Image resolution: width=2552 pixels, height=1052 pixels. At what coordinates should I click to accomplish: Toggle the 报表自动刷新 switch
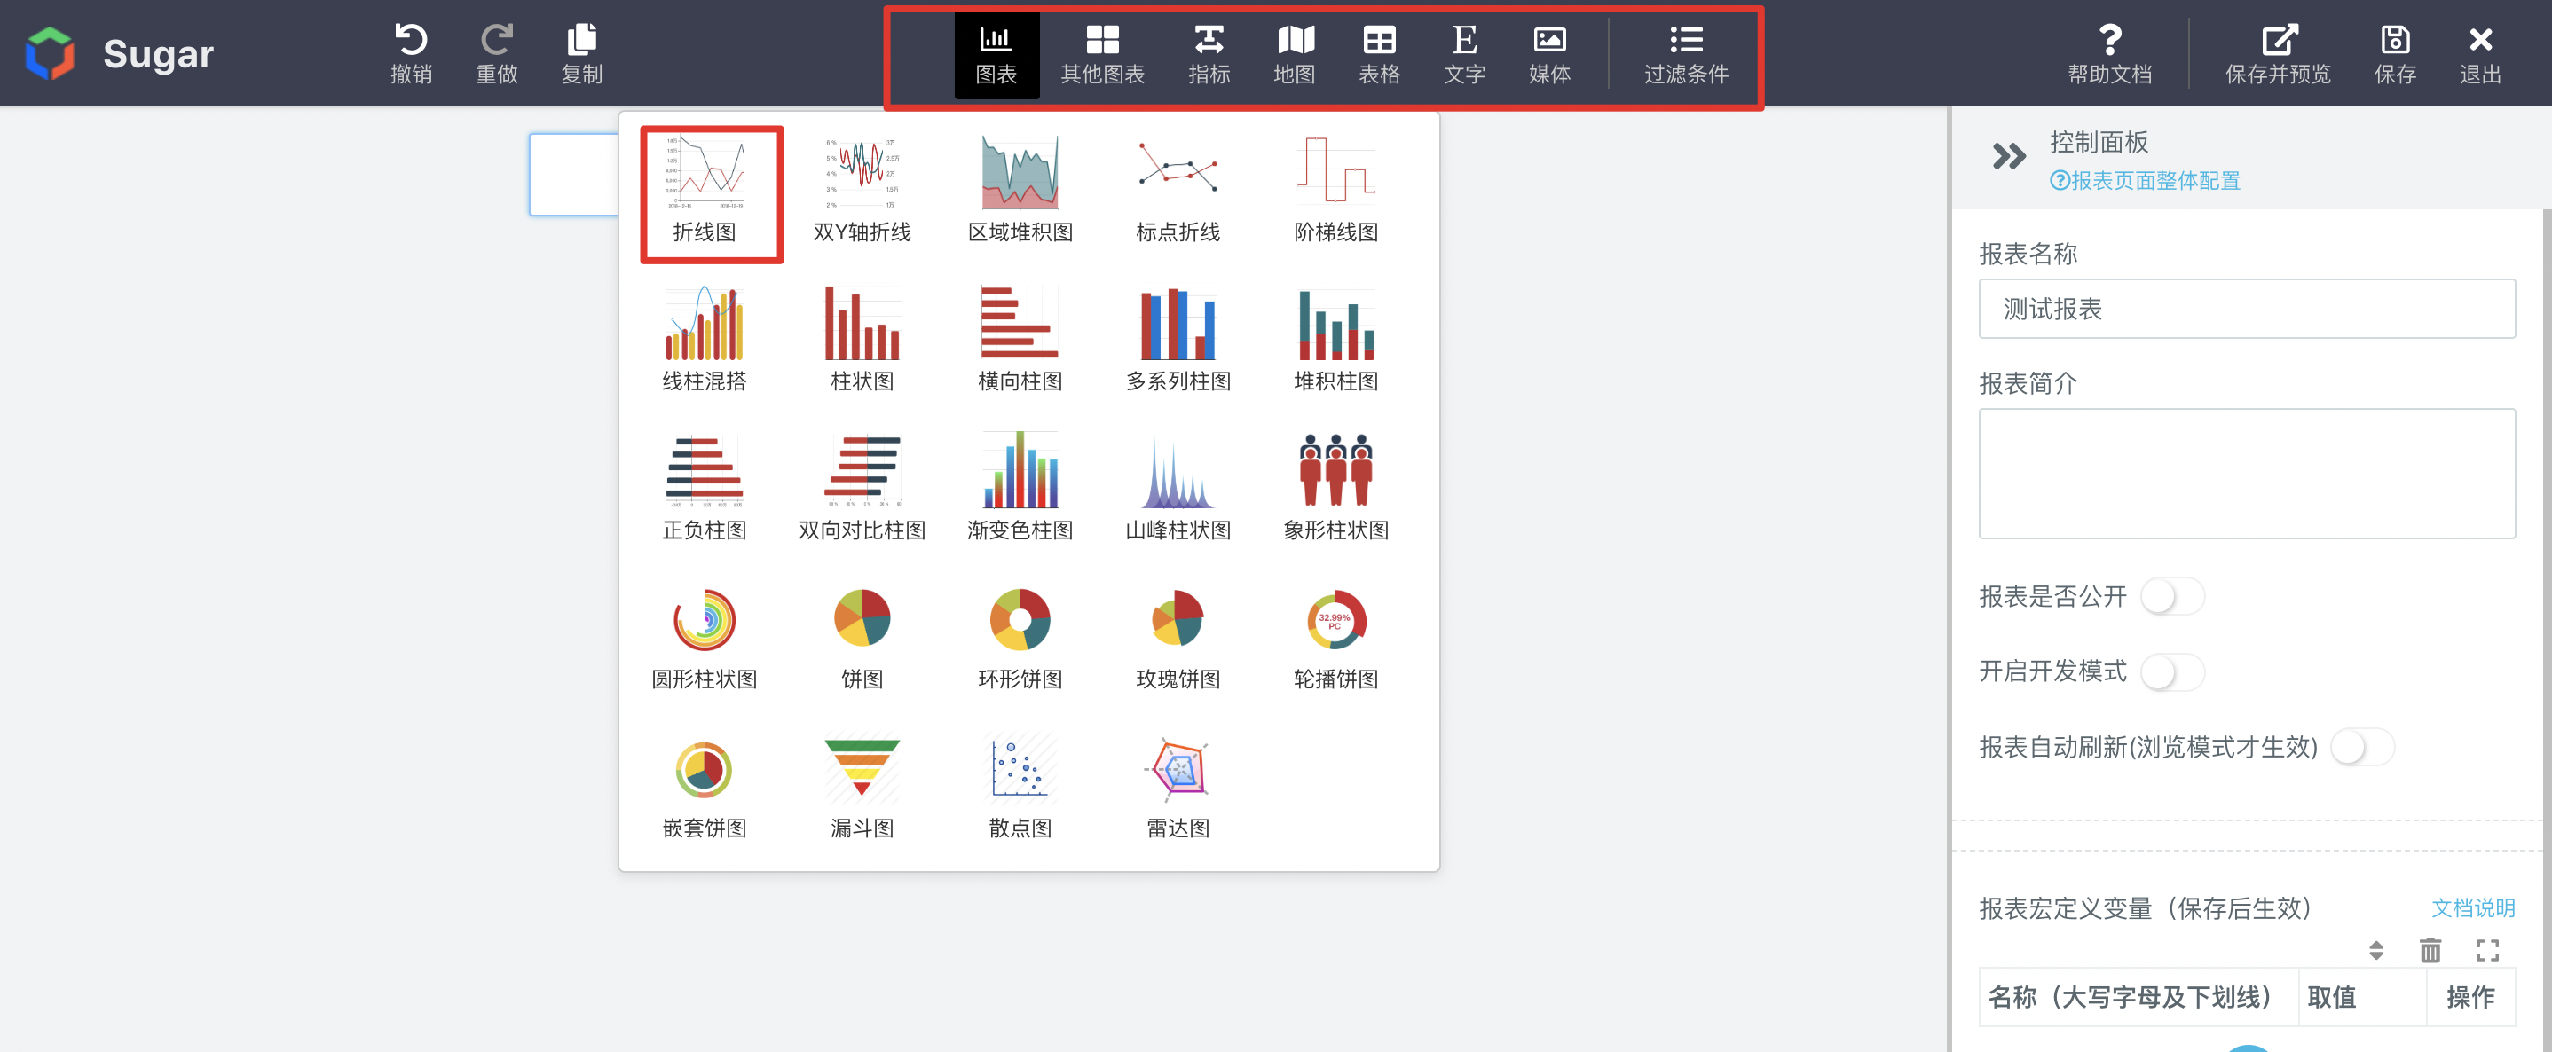(2362, 747)
